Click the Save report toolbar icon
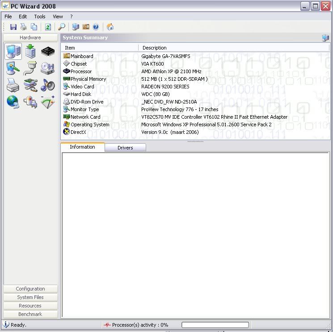 click(13, 27)
